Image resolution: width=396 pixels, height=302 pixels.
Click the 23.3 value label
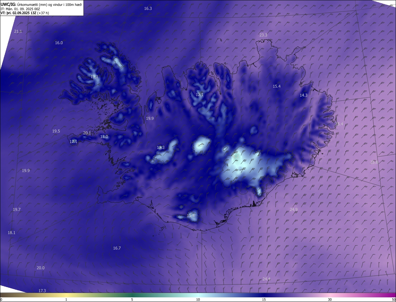pyautogui.click(x=263, y=35)
